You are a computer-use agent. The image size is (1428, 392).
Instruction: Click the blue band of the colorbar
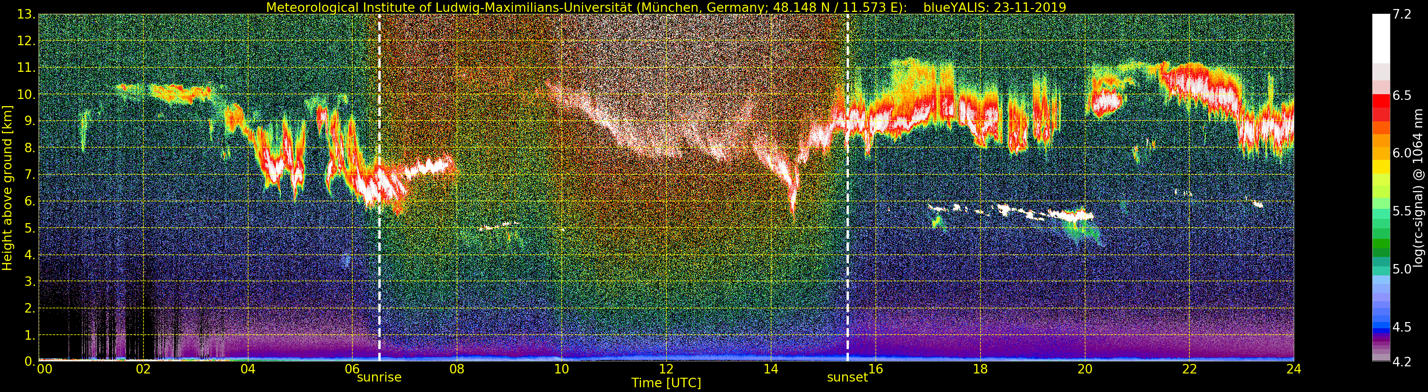click(1380, 327)
